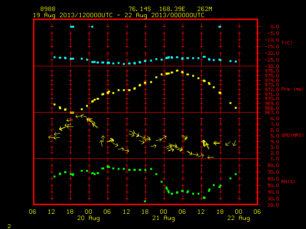Image resolution: width=306 pixels, height=229 pixels.
Task: Click the 80.0 humidity scale value
Action: coord(273,166)
